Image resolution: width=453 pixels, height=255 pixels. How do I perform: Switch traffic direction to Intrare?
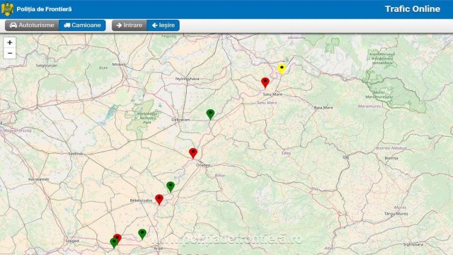(x=130, y=25)
